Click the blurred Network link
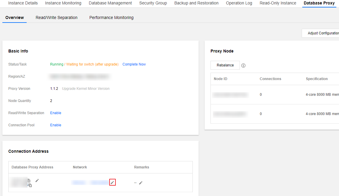 90,183
